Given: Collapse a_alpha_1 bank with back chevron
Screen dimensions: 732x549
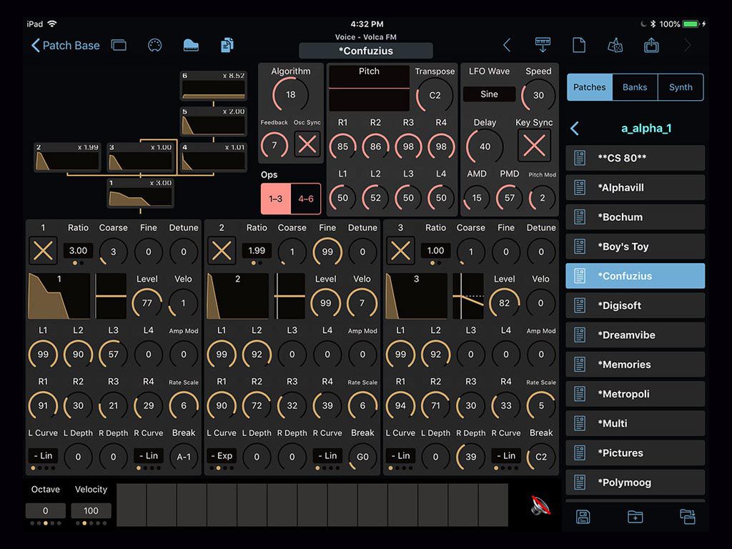Looking at the screenshot, I should click(575, 129).
